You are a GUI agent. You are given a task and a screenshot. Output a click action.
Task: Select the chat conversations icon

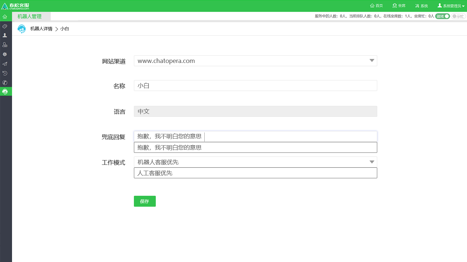(x=5, y=26)
